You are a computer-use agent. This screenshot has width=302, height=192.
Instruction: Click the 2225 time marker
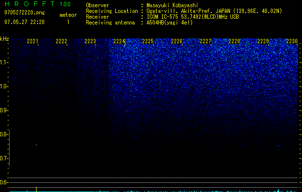tap(148, 41)
